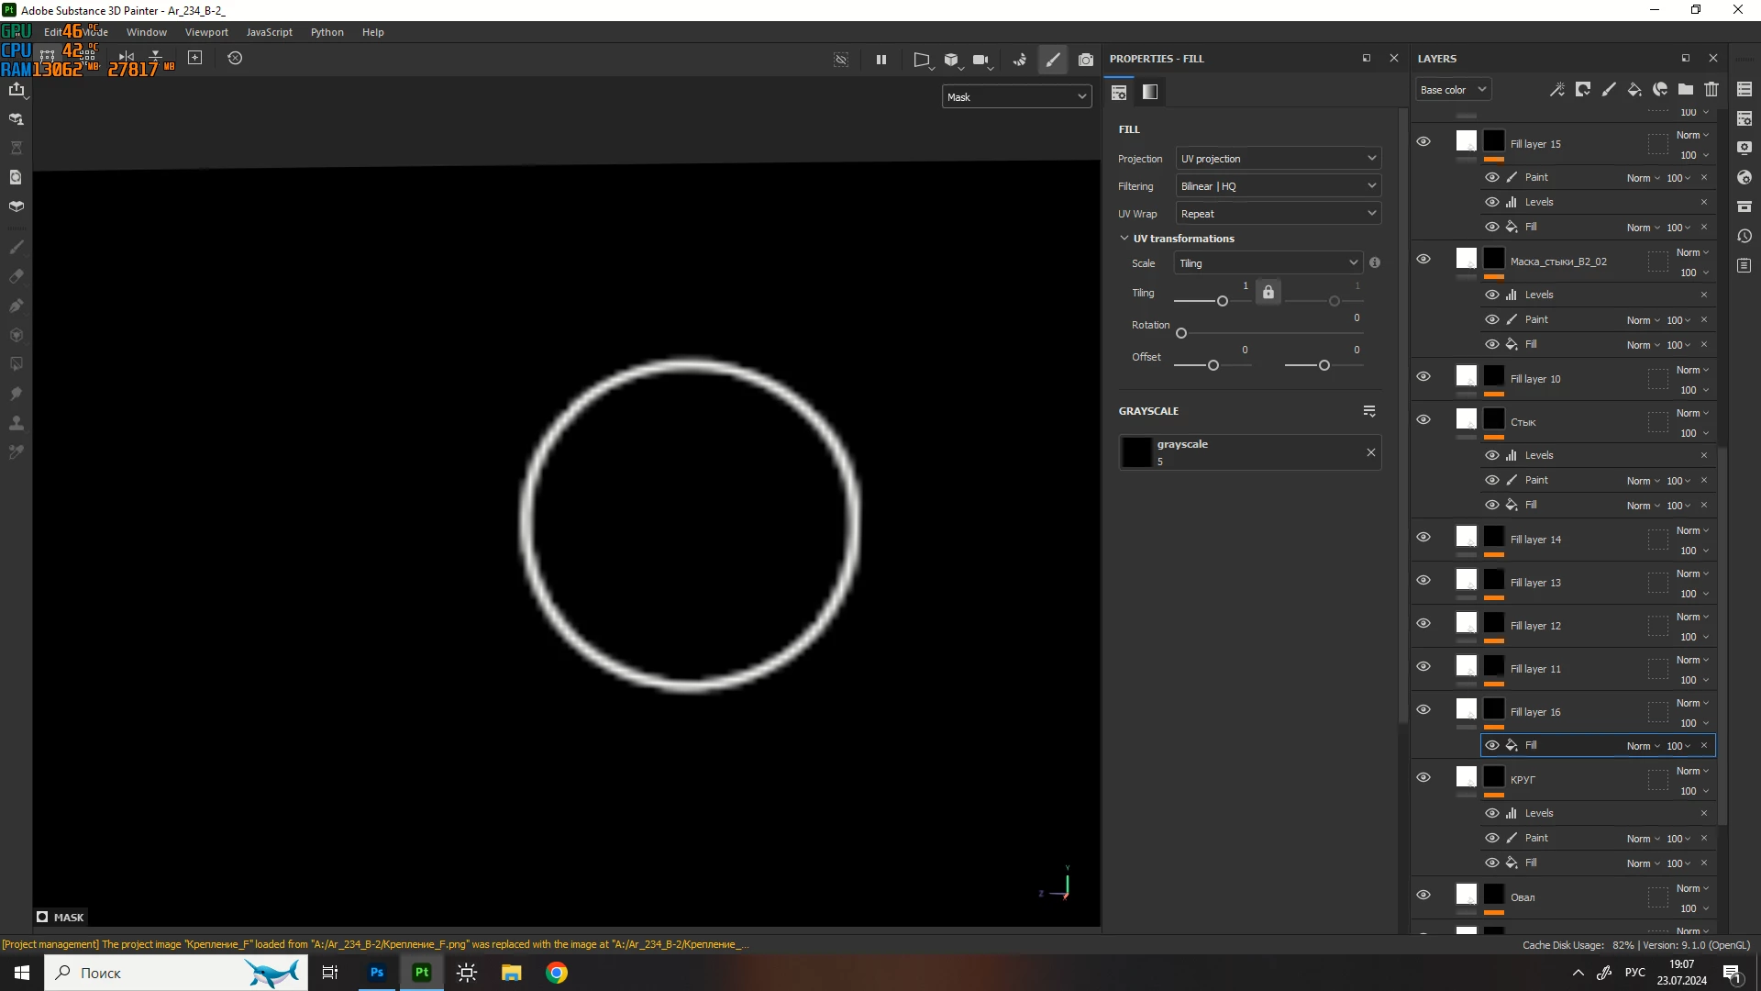This screenshot has height=991, width=1761.
Task: Collapse the UV transformations section
Action: 1124,239
